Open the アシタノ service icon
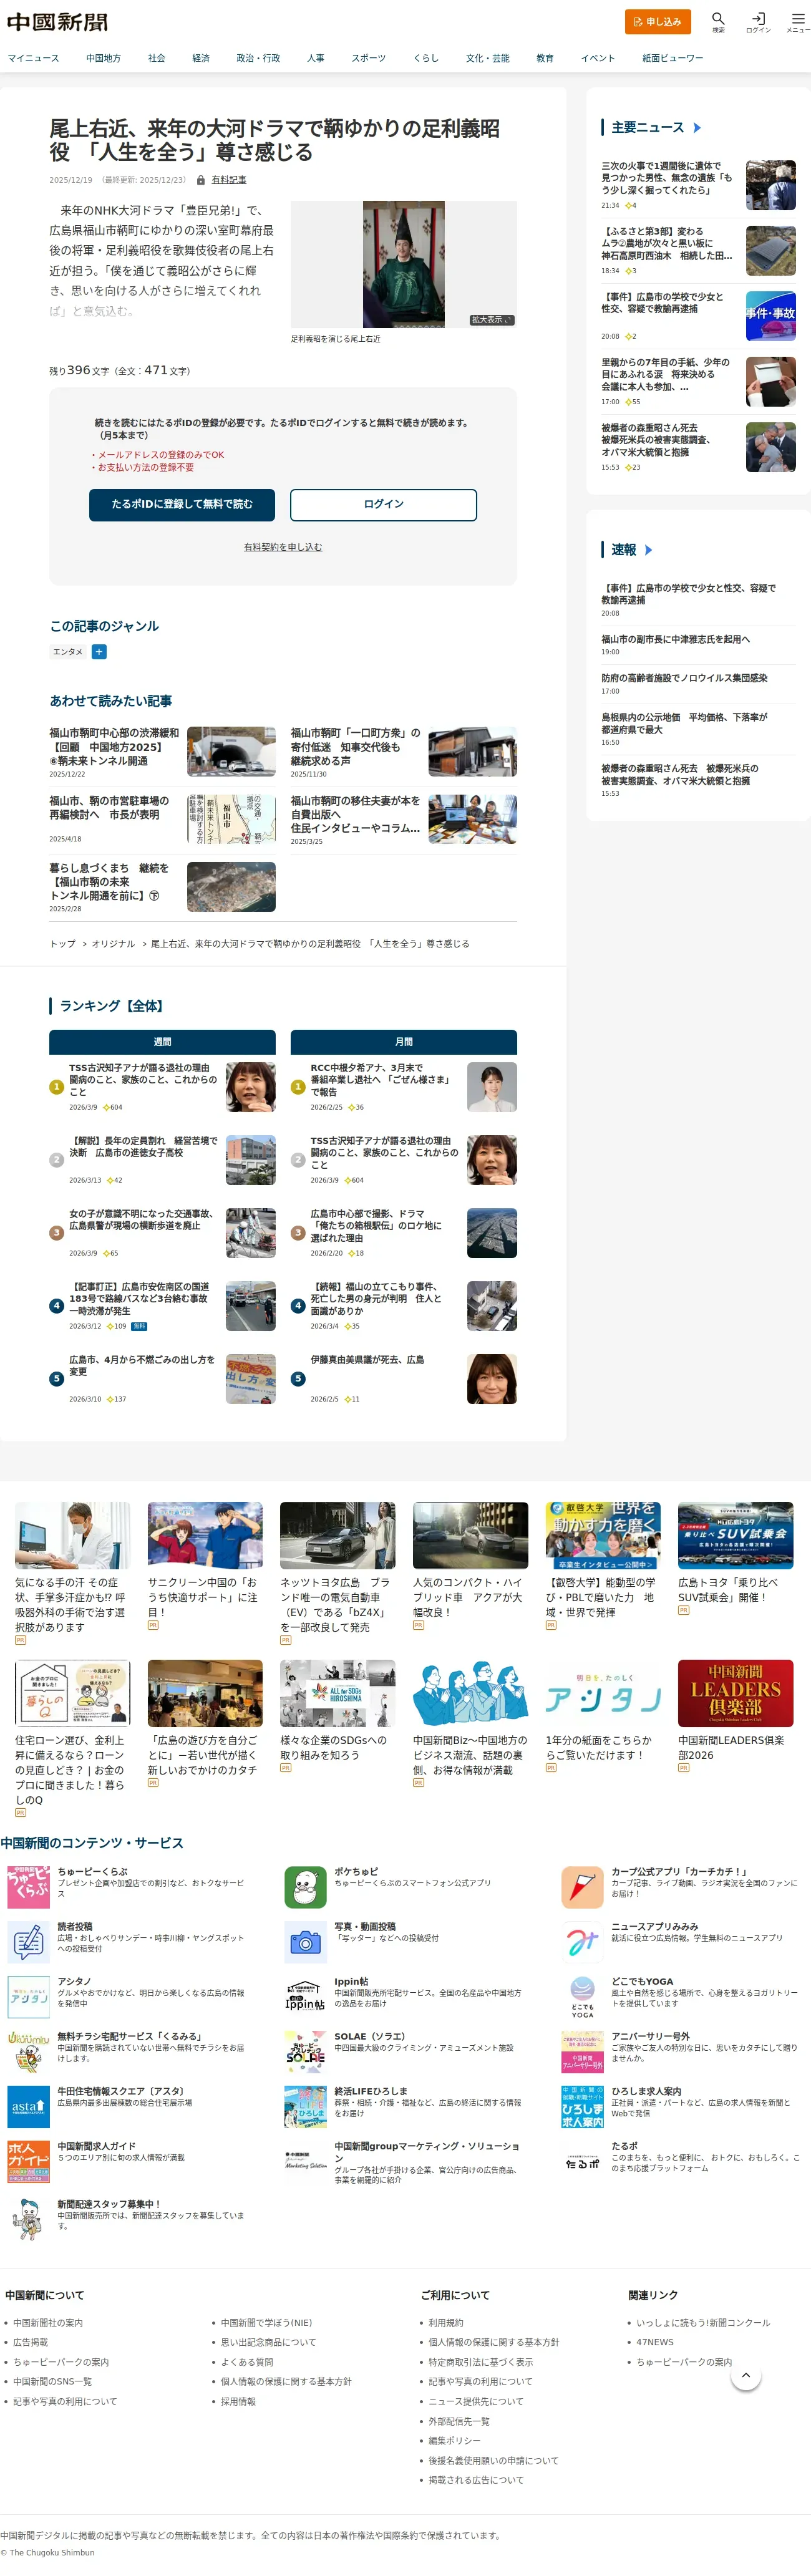811x2576 pixels. pyautogui.click(x=28, y=1996)
